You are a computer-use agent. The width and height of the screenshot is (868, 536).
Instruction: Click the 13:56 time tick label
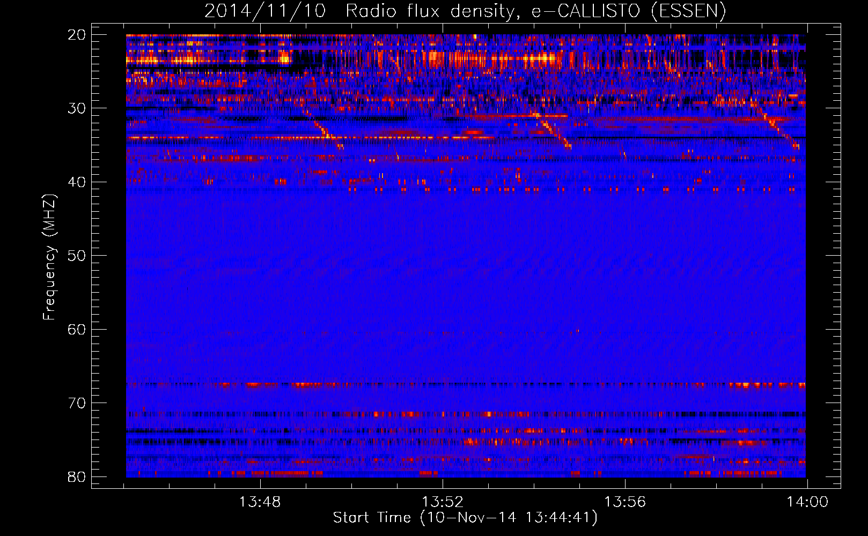click(625, 502)
